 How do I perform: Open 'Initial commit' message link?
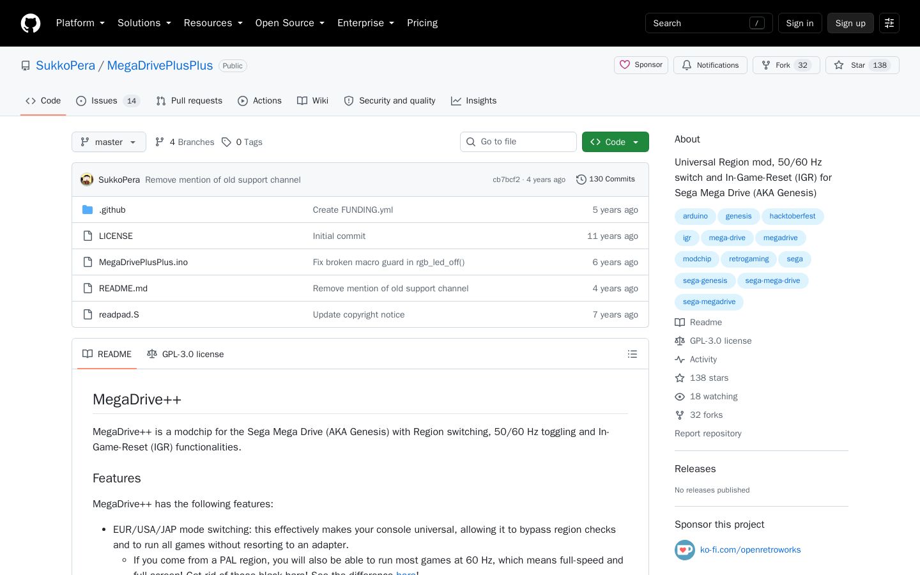[339, 236]
